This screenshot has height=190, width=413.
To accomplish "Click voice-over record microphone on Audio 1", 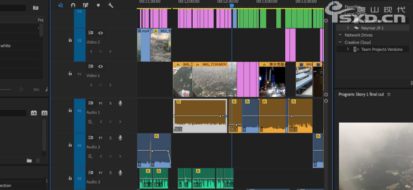I will point(120,103).
